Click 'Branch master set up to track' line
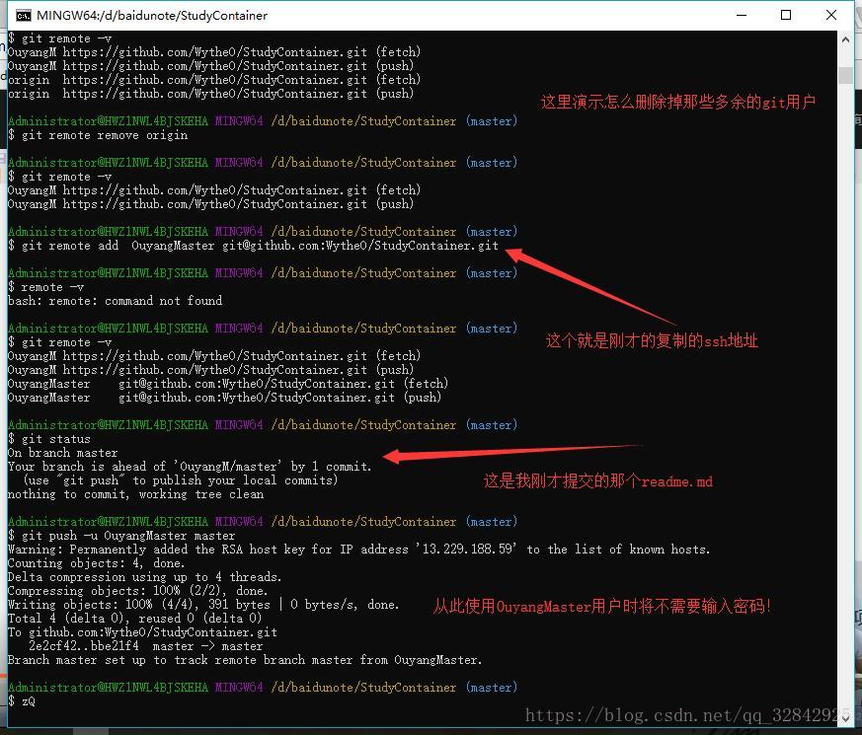862x735 pixels. pos(245,660)
